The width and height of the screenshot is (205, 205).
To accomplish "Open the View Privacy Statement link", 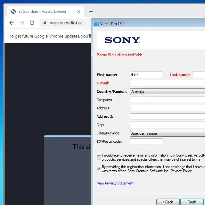I will 115,183.
